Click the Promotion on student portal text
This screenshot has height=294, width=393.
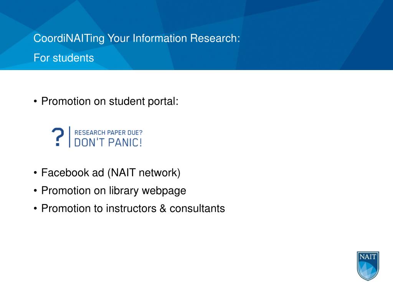[110, 101]
